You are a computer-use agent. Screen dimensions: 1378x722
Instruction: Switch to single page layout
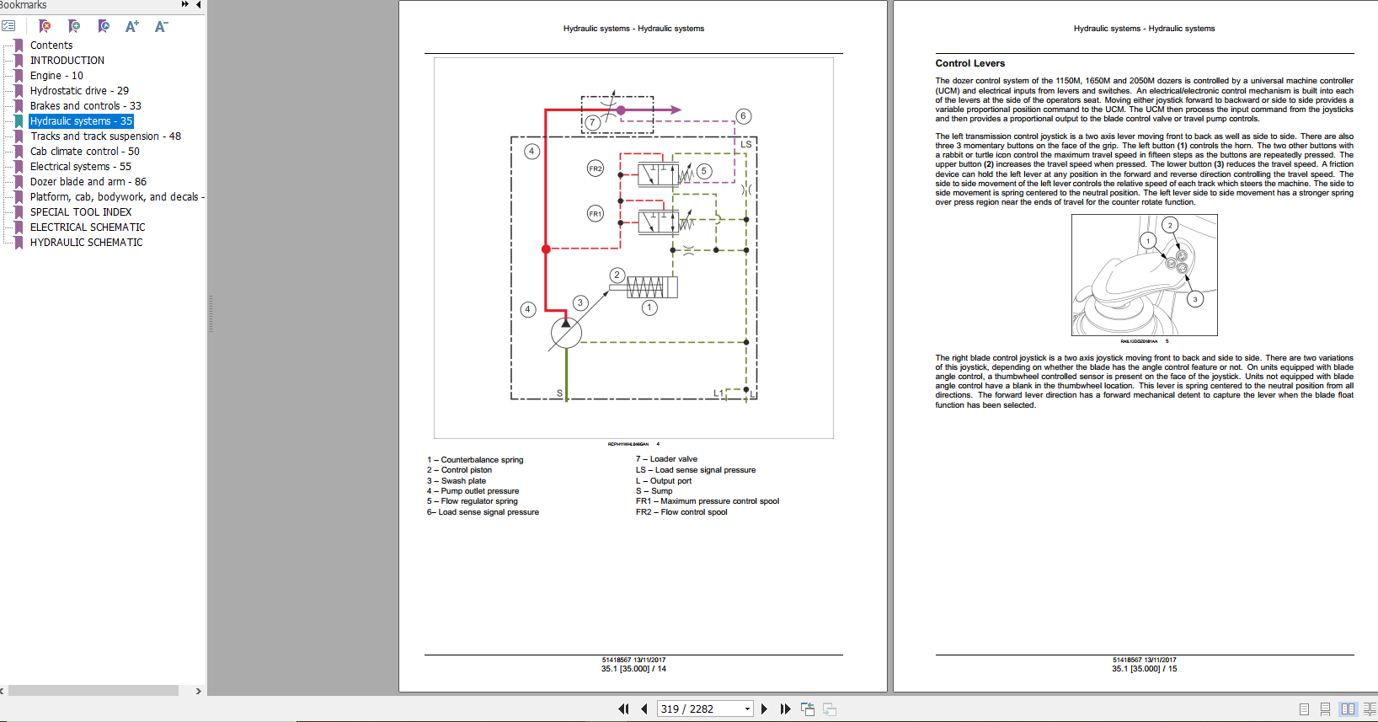pos(1304,709)
